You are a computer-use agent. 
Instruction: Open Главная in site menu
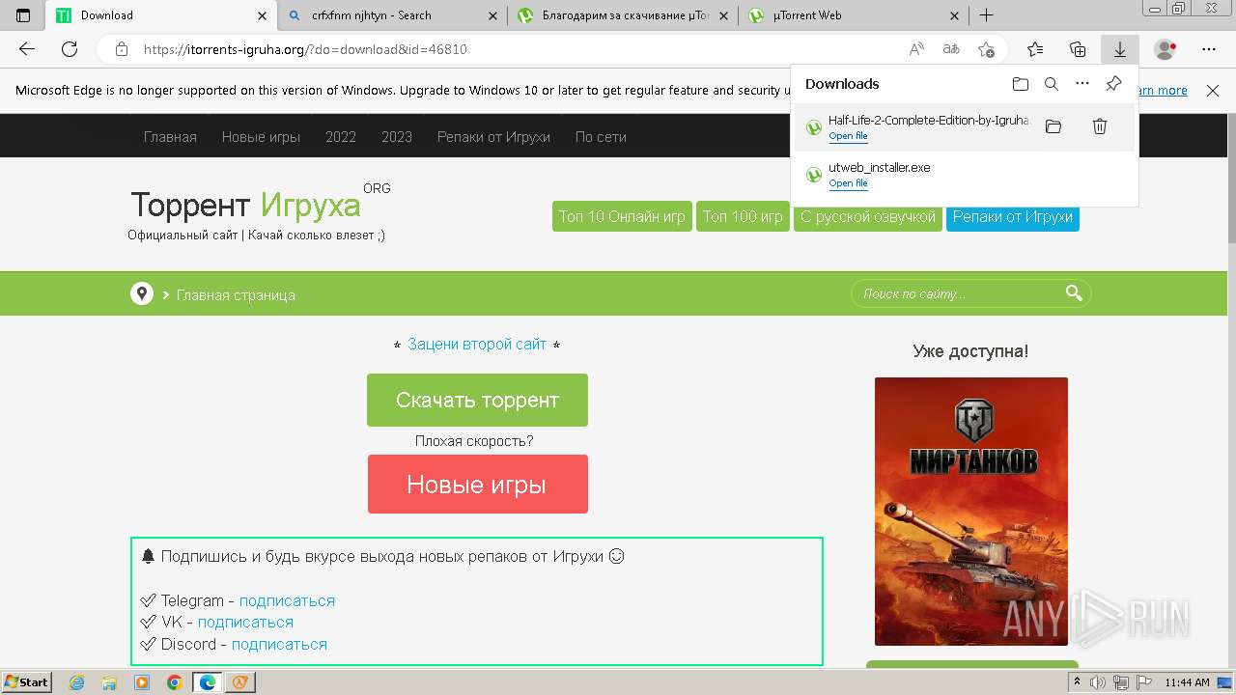(170, 137)
